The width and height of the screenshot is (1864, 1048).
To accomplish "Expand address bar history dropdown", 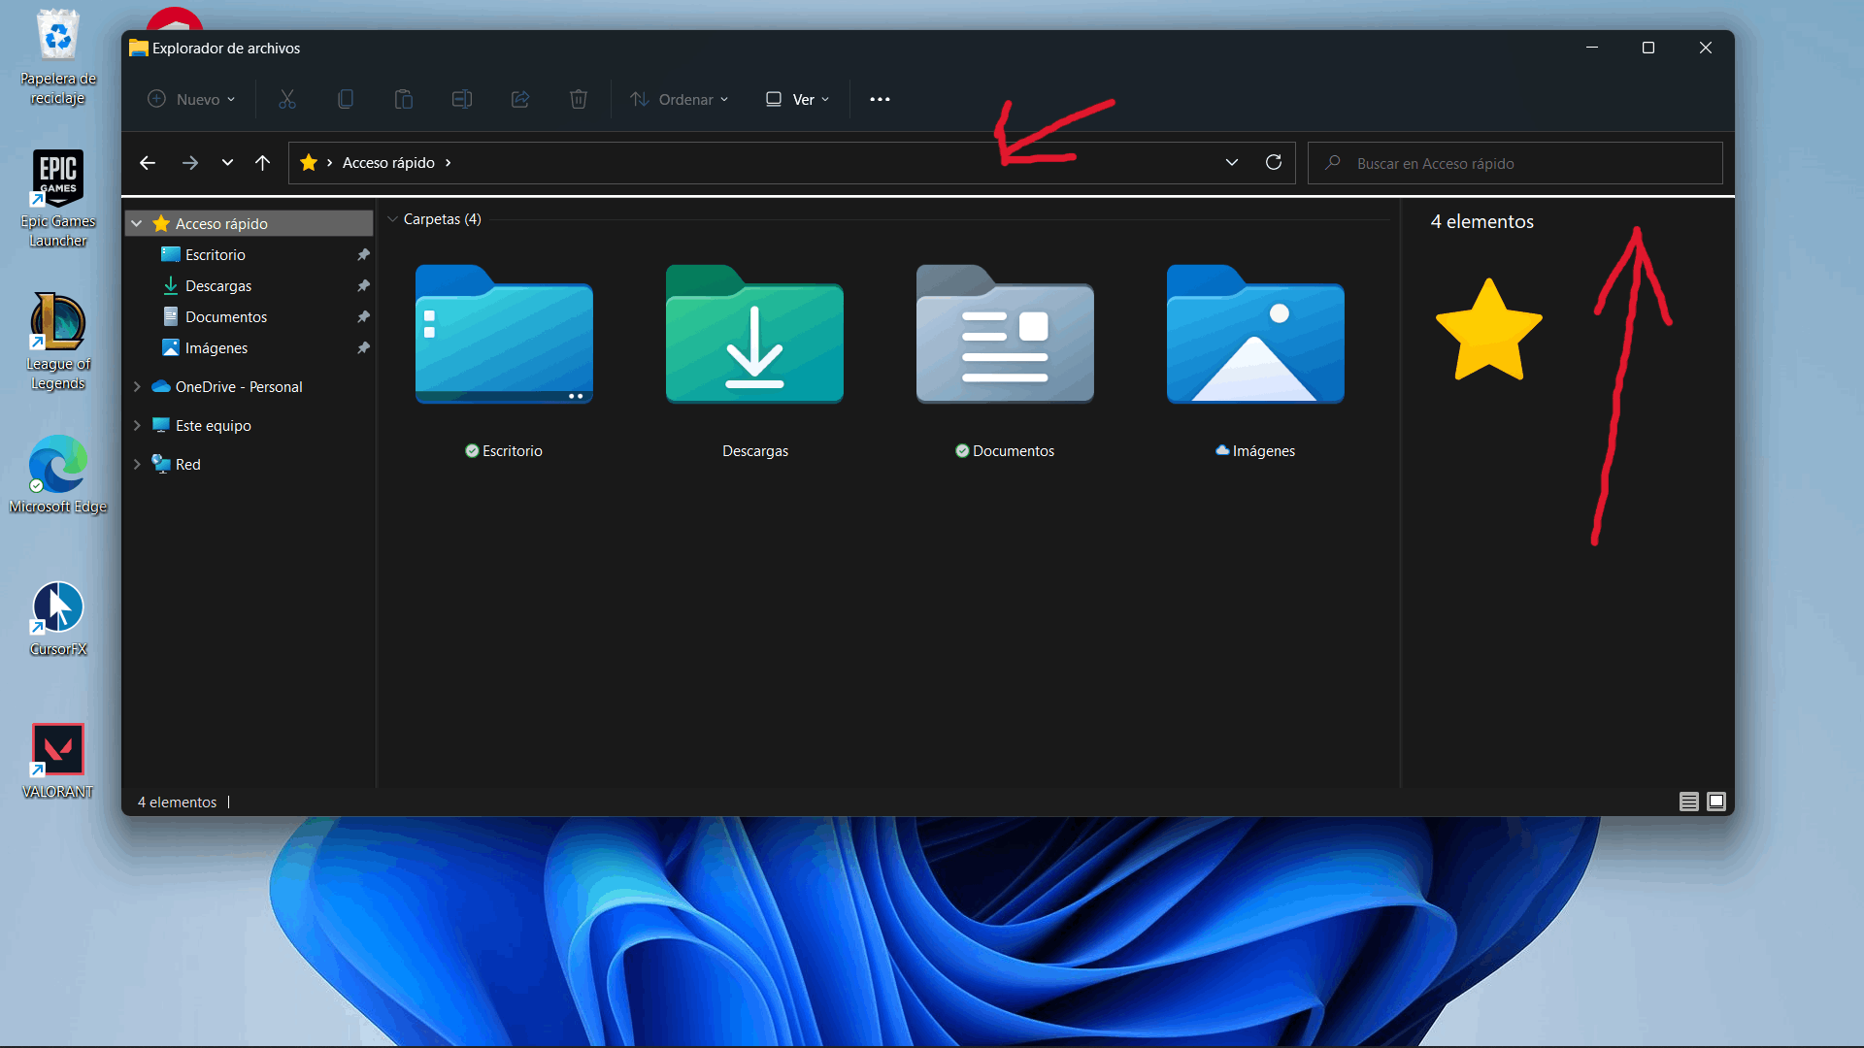I will (x=1232, y=162).
